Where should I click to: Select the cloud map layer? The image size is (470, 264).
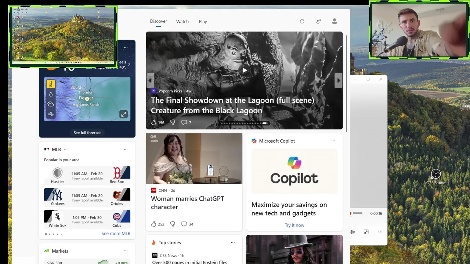coord(51,104)
